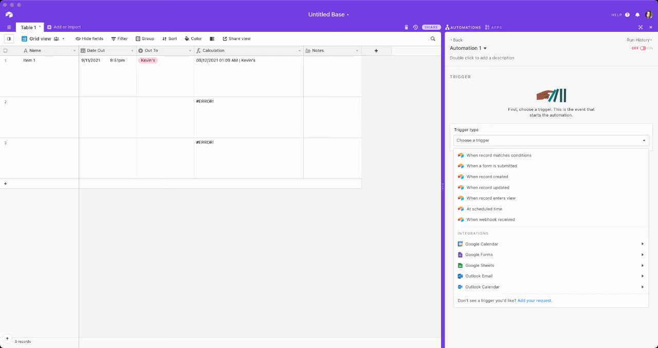The image size is (658, 348).
Task: Open the Filter menu
Action: (119, 38)
